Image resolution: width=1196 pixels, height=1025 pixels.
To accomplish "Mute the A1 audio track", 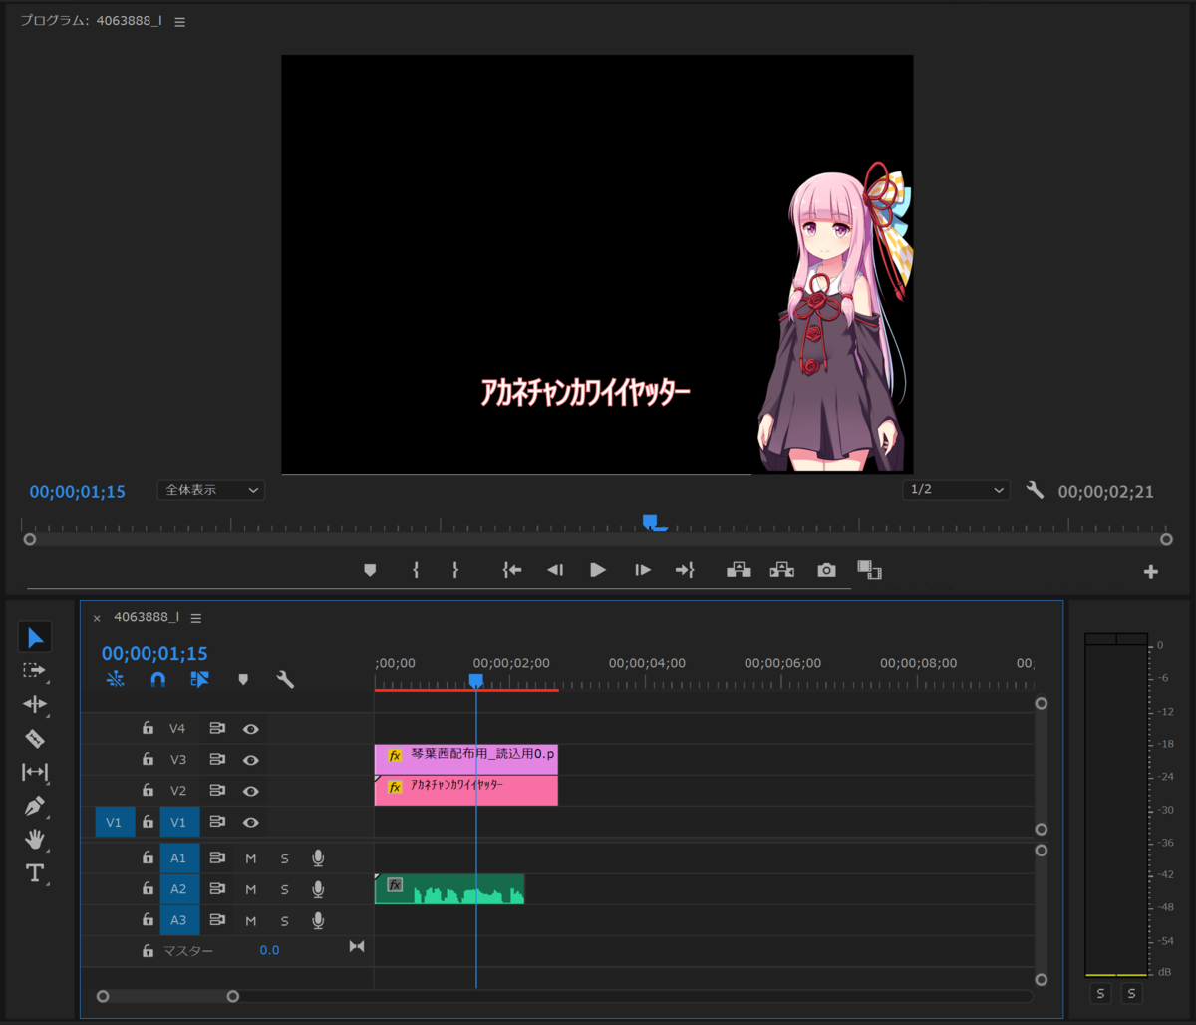I will (x=251, y=858).
